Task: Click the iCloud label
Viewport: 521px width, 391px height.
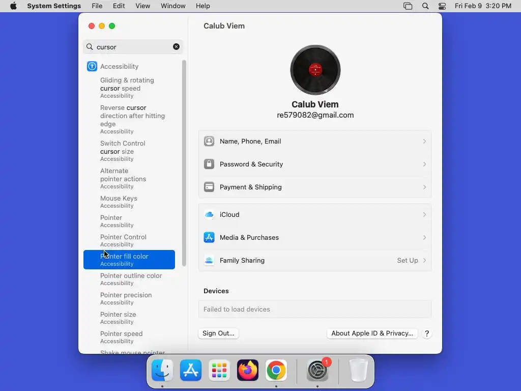Action: point(229,214)
